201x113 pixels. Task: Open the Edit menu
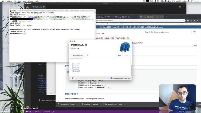pyautogui.click(x=19, y=1)
